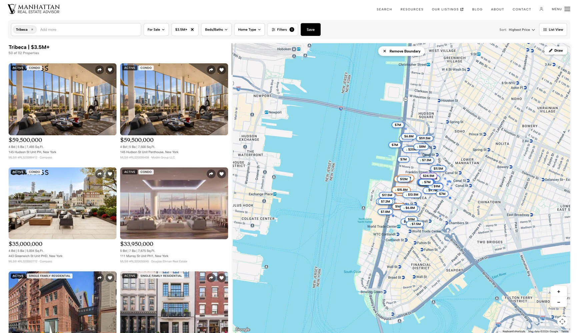
Task: Open the Filters panel
Action: pyautogui.click(x=283, y=30)
